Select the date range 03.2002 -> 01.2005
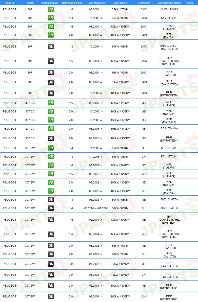198x302 pixels. [x=96, y=208]
